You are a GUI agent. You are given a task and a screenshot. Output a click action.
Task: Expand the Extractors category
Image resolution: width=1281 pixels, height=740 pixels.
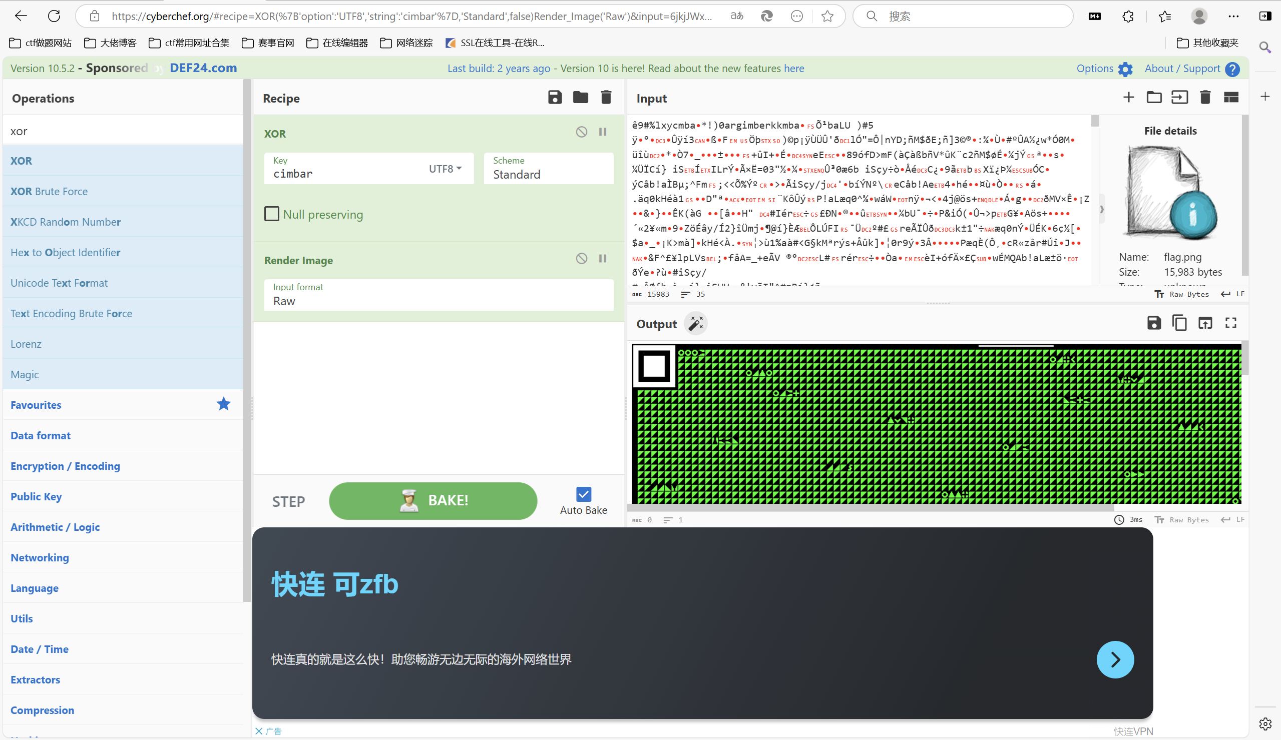123,679
